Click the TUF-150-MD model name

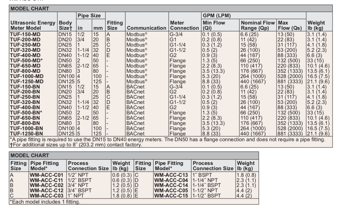click(x=24, y=34)
